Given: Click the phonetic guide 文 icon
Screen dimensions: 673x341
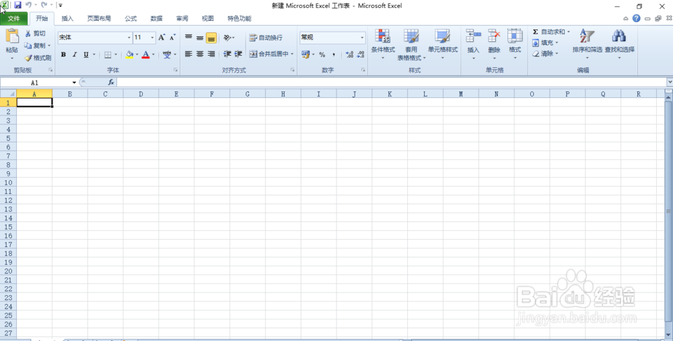Looking at the screenshot, I should click(167, 55).
